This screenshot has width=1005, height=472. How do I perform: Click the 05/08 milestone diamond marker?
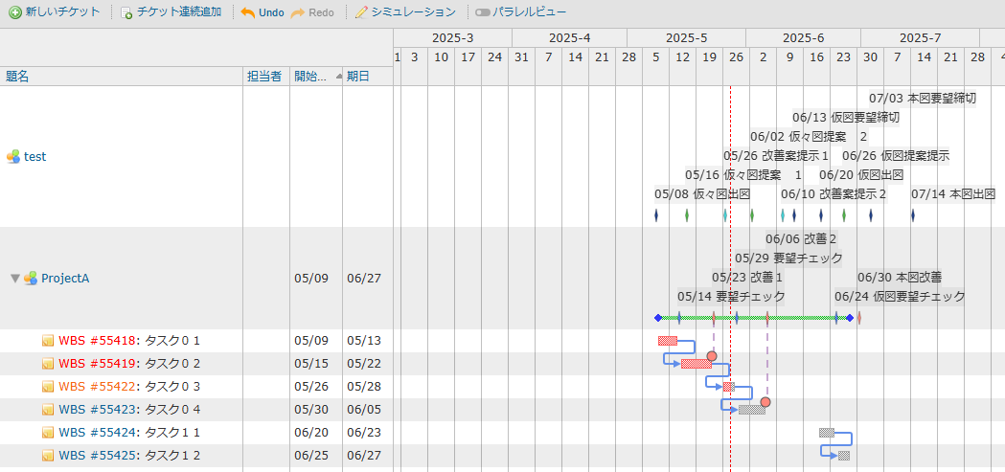coord(656,215)
